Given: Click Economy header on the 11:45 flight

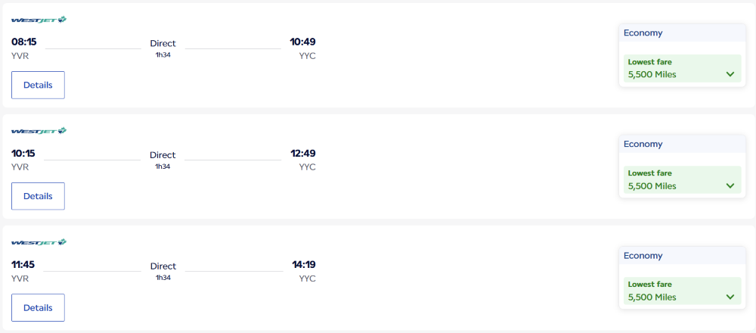Looking at the screenshot, I should point(643,255).
